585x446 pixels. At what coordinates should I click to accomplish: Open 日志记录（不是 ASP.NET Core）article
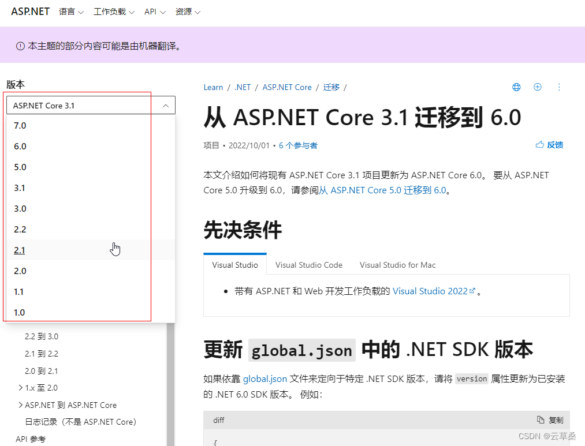pyautogui.click(x=81, y=422)
